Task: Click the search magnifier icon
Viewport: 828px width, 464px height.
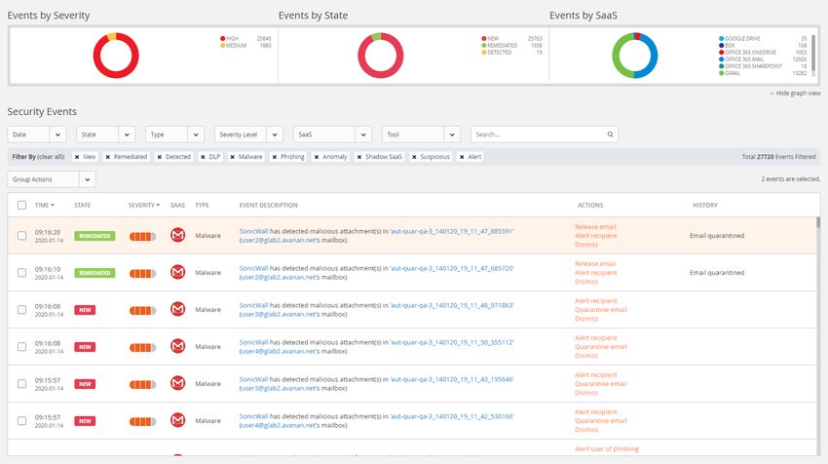Action: click(610, 135)
